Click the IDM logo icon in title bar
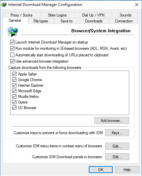Image resolution: width=142 pixels, height=176 pixels. 4,5
